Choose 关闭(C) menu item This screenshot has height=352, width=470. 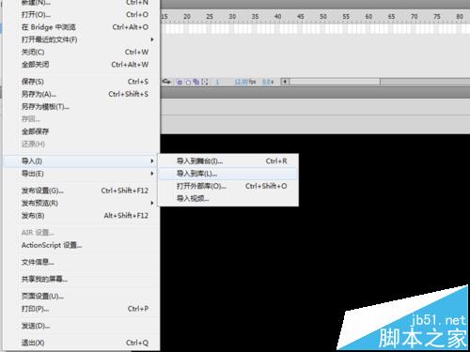pyautogui.click(x=82, y=53)
